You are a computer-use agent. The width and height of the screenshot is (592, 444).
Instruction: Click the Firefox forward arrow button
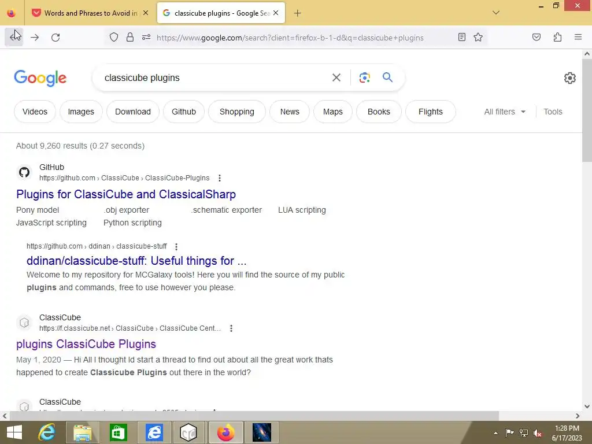coord(35,37)
